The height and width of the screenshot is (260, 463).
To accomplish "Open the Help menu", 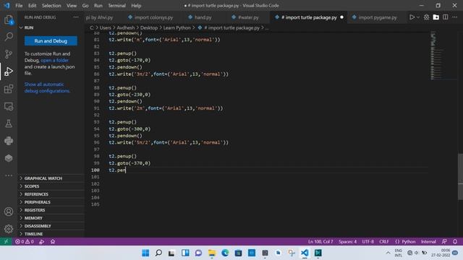I will point(136,6).
